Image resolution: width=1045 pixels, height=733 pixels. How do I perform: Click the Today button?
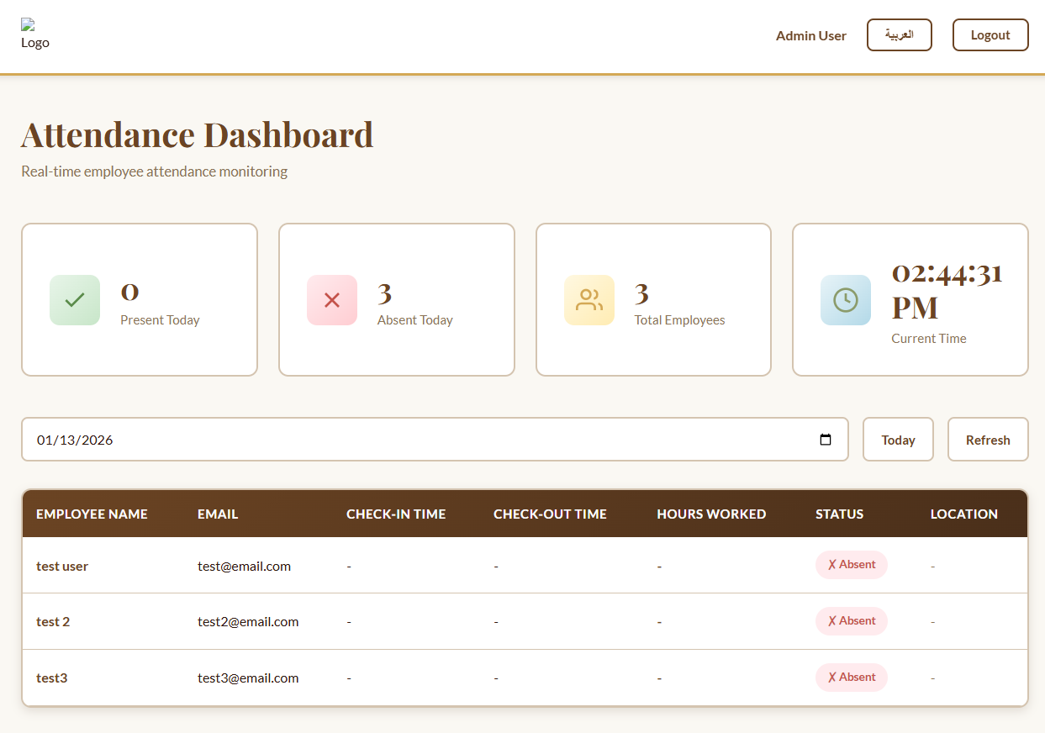pos(898,440)
